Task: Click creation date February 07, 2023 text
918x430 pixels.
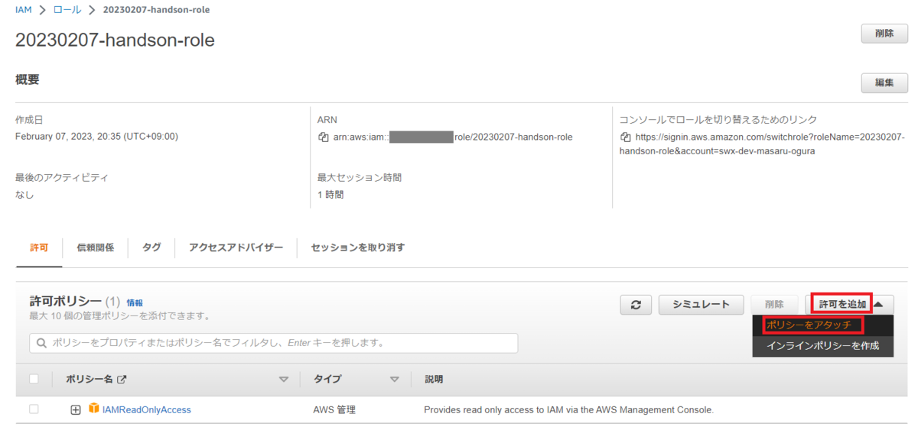Action: pos(96,137)
